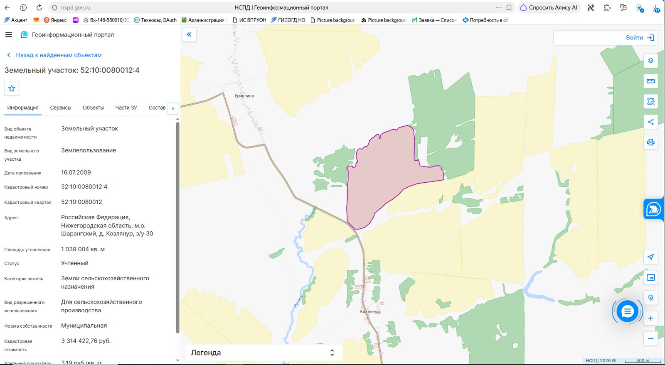
Task: Collapse the side panel with double chevron
Action: (189, 34)
